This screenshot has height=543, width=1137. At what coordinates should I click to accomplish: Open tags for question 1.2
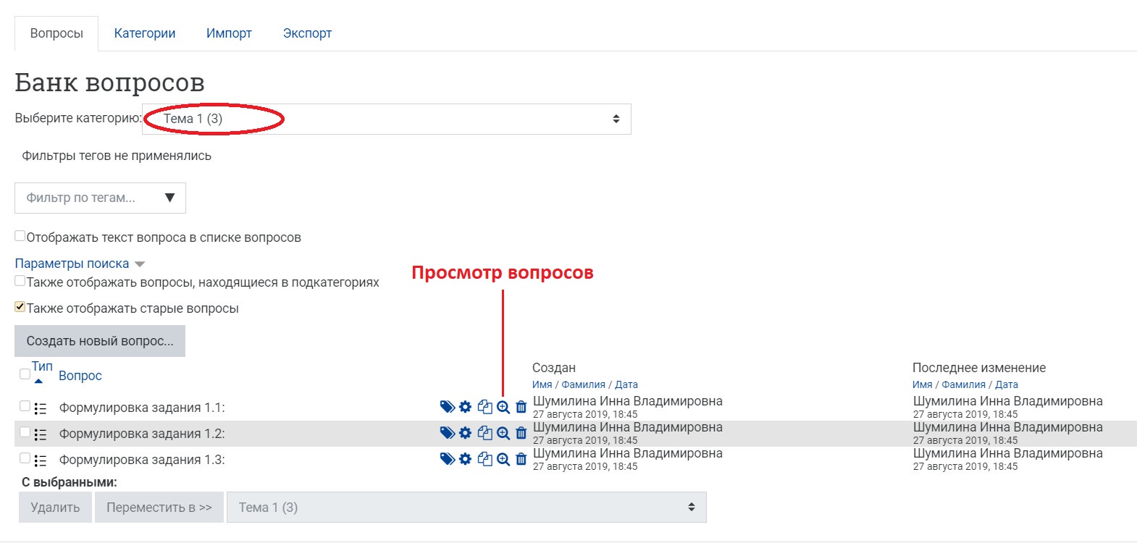448,433
